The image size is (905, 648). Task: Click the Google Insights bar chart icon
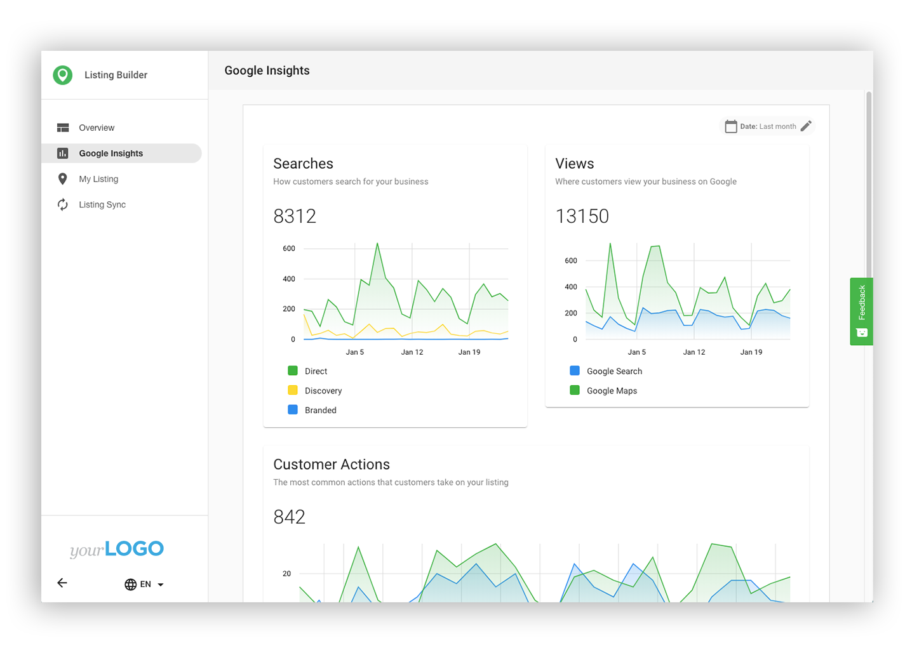point(63,153)
